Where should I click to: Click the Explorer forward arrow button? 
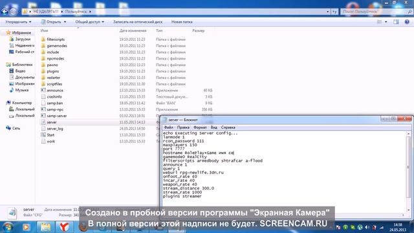[x=13, y=12]
